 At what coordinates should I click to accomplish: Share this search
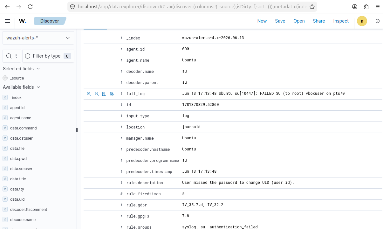pyautogui.click(x=319, y=21)
